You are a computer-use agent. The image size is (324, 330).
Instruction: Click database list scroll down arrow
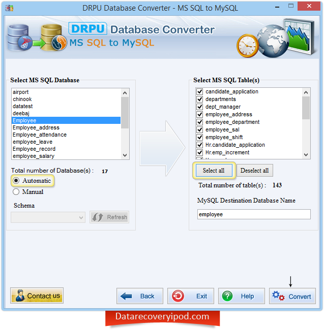(x=125, y=155)
